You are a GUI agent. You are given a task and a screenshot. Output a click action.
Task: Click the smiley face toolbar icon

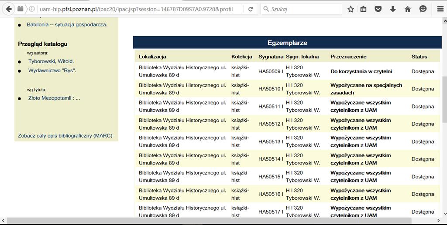tap(423, 9)
